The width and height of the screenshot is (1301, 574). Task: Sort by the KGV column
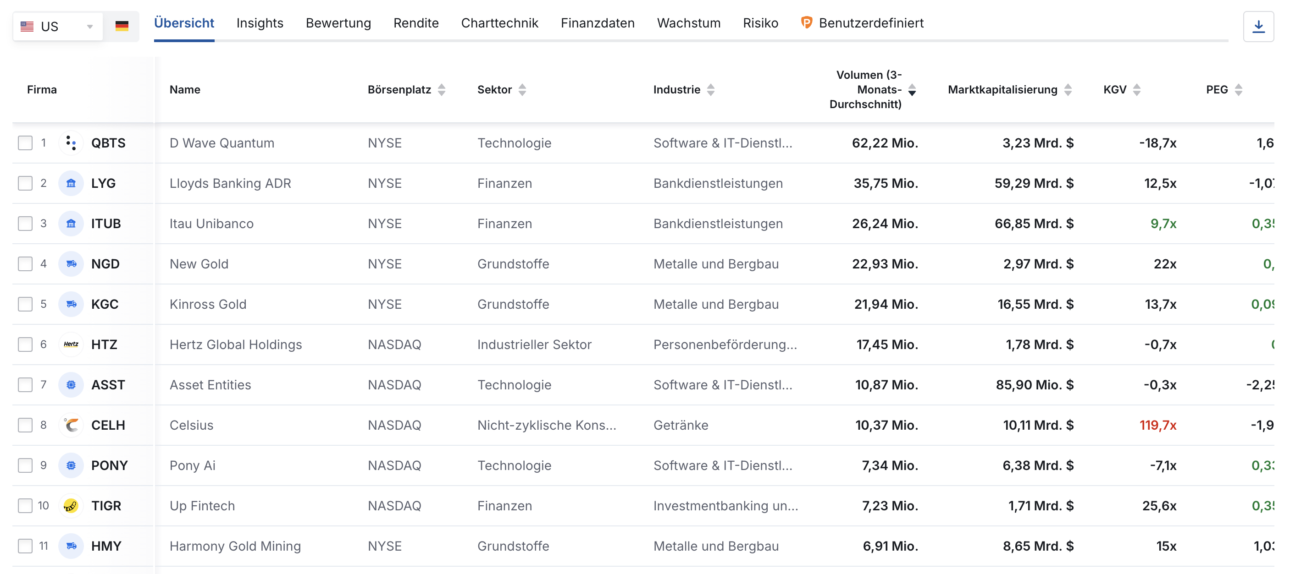click(1136, 90)
